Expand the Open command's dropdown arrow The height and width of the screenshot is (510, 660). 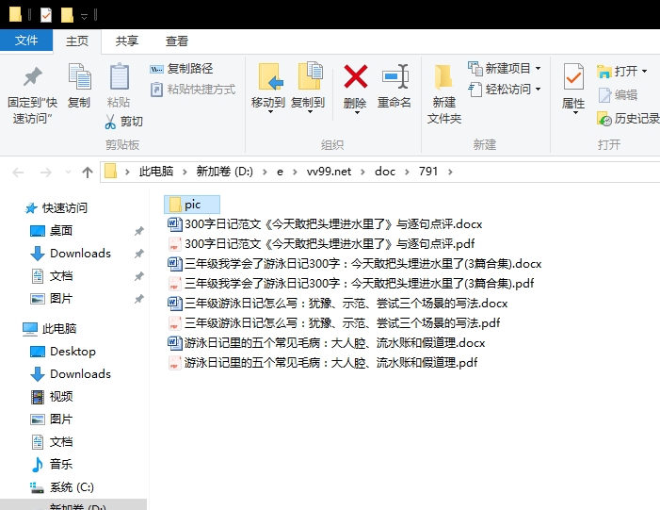[644, 72]
